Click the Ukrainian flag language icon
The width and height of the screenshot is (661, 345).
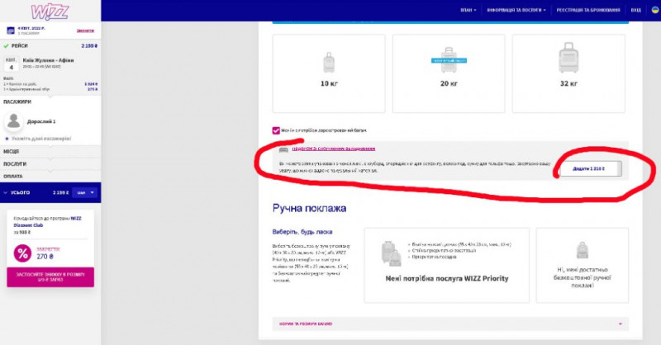[x=654, y=10]
